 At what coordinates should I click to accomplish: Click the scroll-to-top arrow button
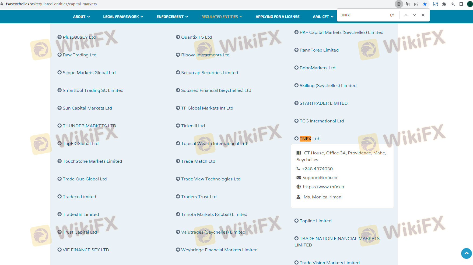point(466,253)
